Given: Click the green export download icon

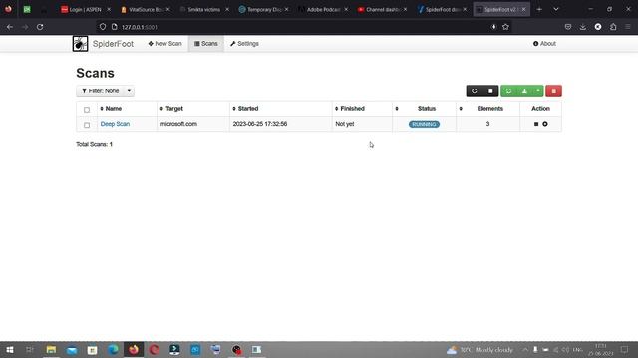Looking at the screenshot, I should tap(525, 90).
